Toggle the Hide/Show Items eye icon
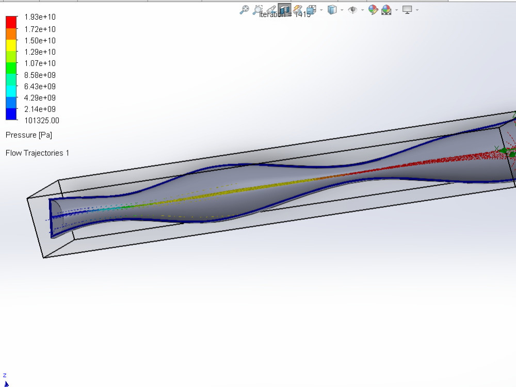This screenshot has width=516, height=387. pos(352,9)
